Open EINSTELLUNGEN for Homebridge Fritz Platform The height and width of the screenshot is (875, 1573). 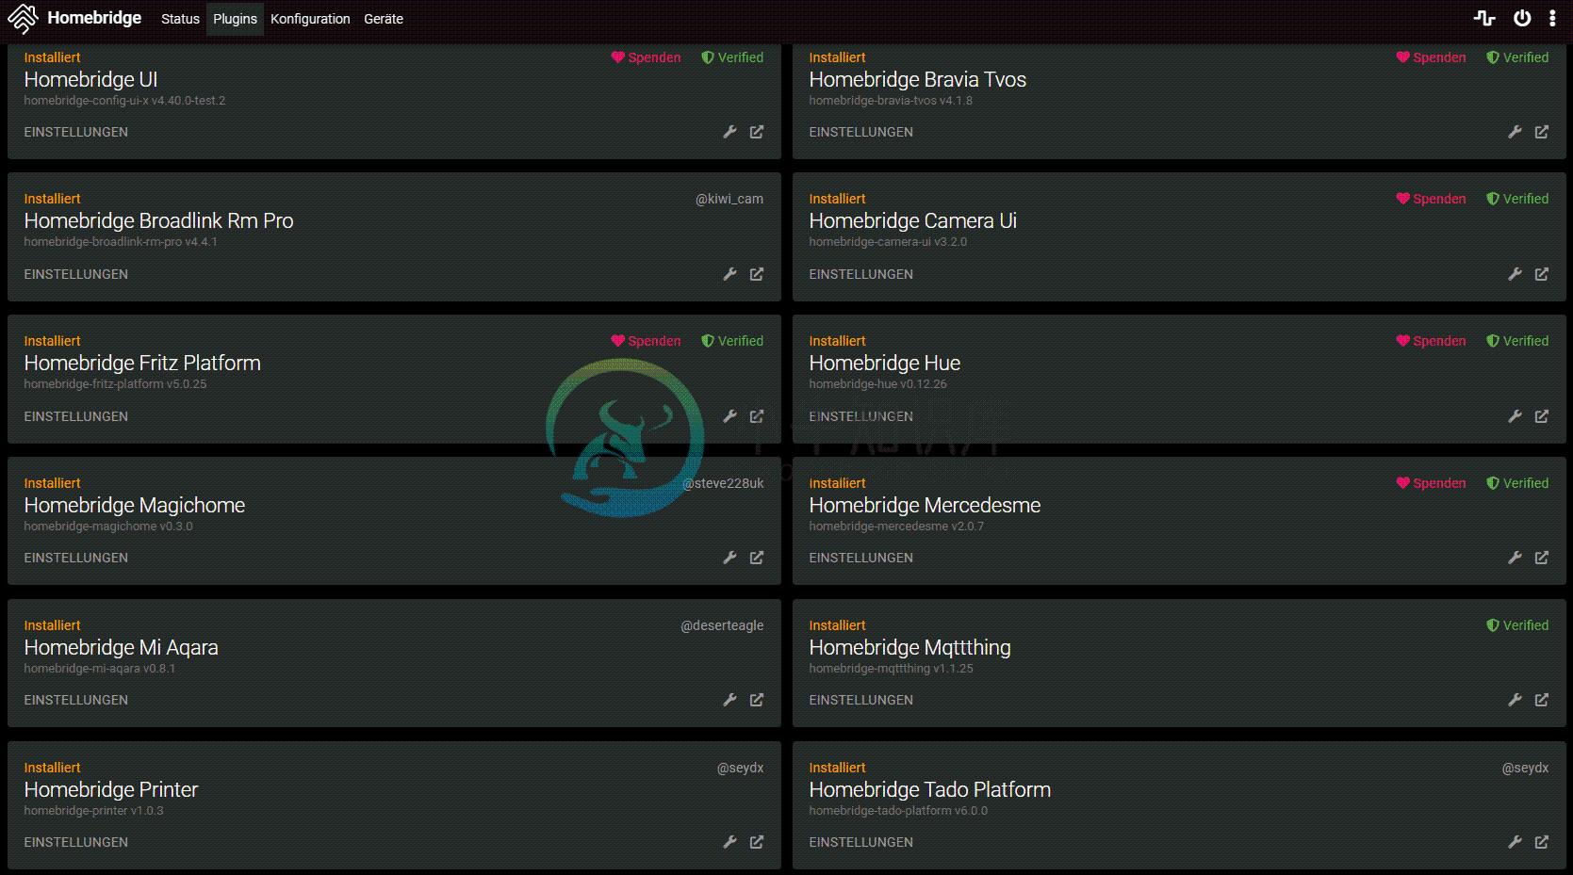[76, 416]
